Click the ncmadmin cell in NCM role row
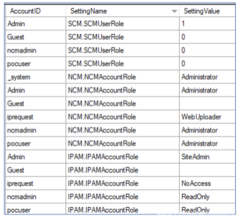The width and height of the screenshot is (240, 220). click(x=22, y=130)
